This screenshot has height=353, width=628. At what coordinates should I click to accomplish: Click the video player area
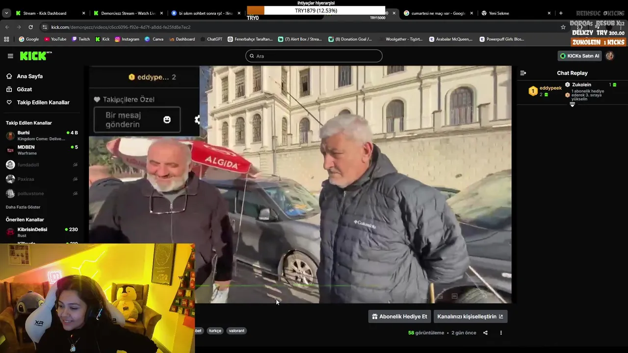(300, 184)
